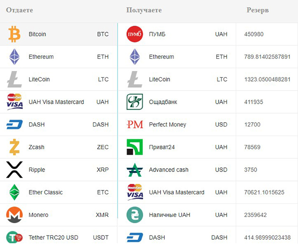Click the Perfect Money PM icon
The width and height of the screenshot is (298, 244).
pyautogui.click(x=135, y=125)
